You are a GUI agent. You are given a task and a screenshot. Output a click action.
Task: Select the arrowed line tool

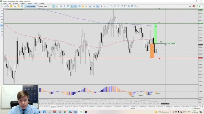pos(122,6)
